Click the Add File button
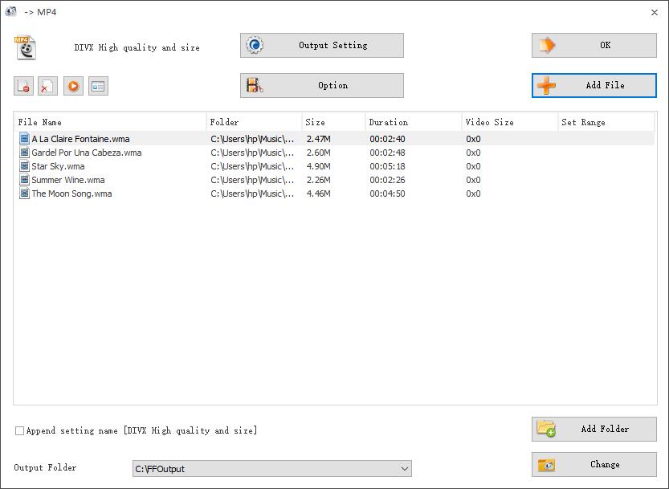 click(594, 85)
